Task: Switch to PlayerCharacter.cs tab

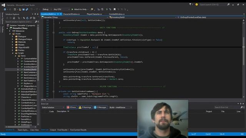Action: [x=94, y=14]
